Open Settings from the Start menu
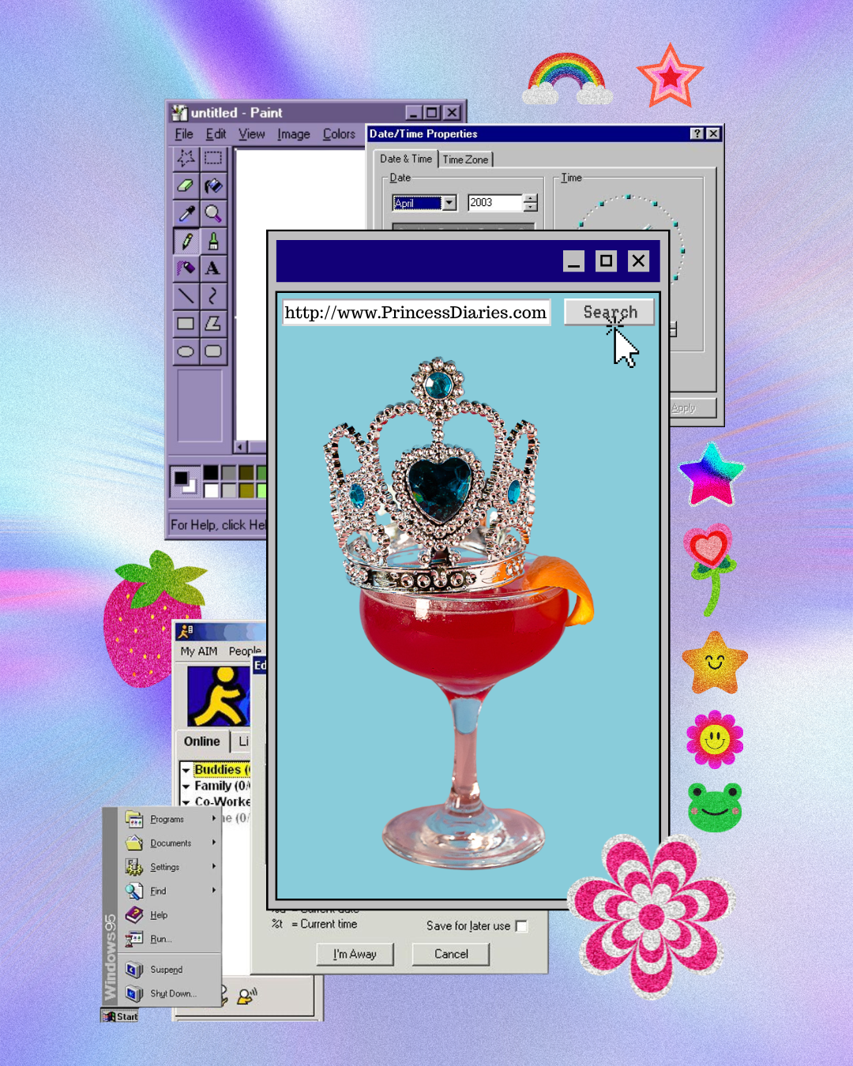 170,867
